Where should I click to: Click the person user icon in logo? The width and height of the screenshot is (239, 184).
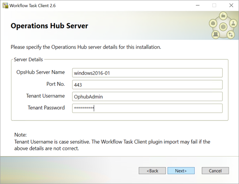pos(233,23)
